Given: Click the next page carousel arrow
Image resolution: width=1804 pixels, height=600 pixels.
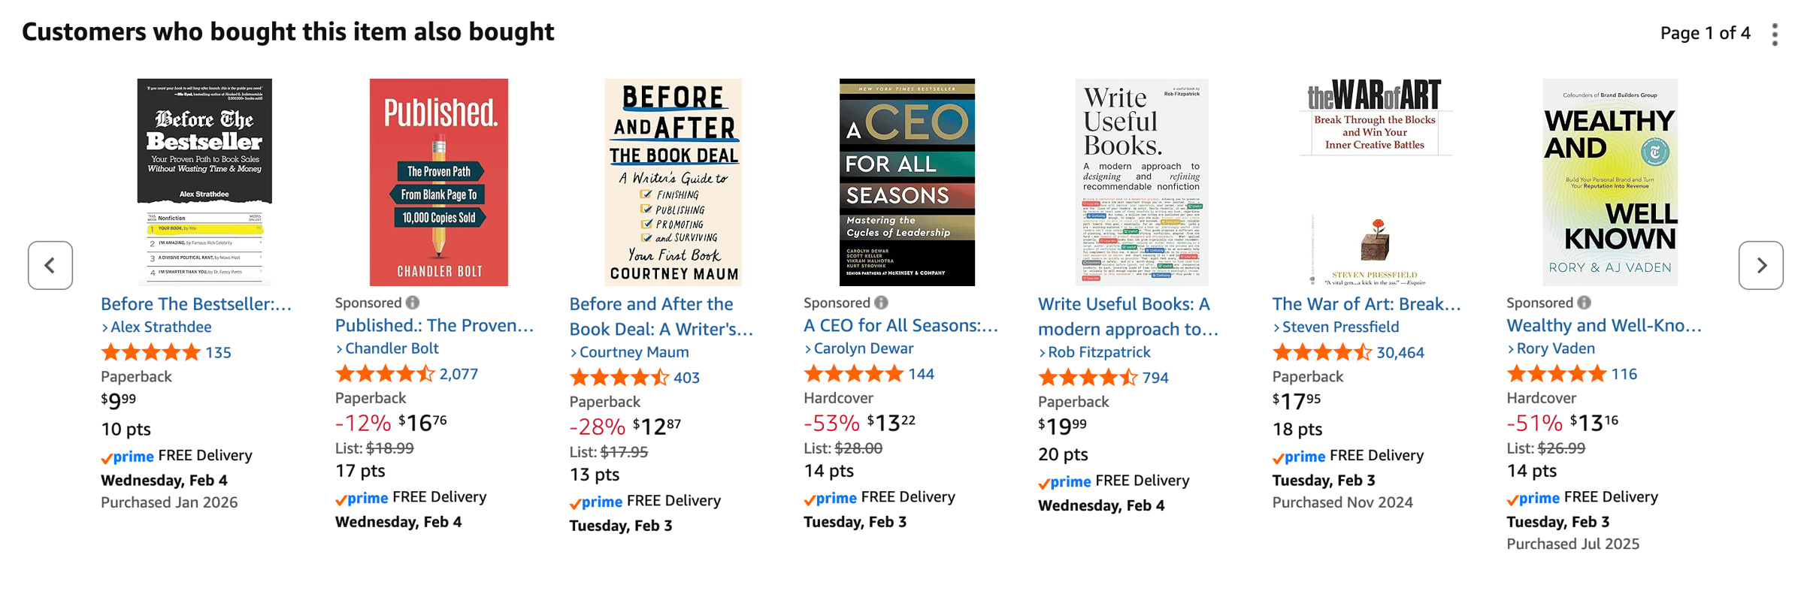Looking at the screenshot, I should 1760,265.
